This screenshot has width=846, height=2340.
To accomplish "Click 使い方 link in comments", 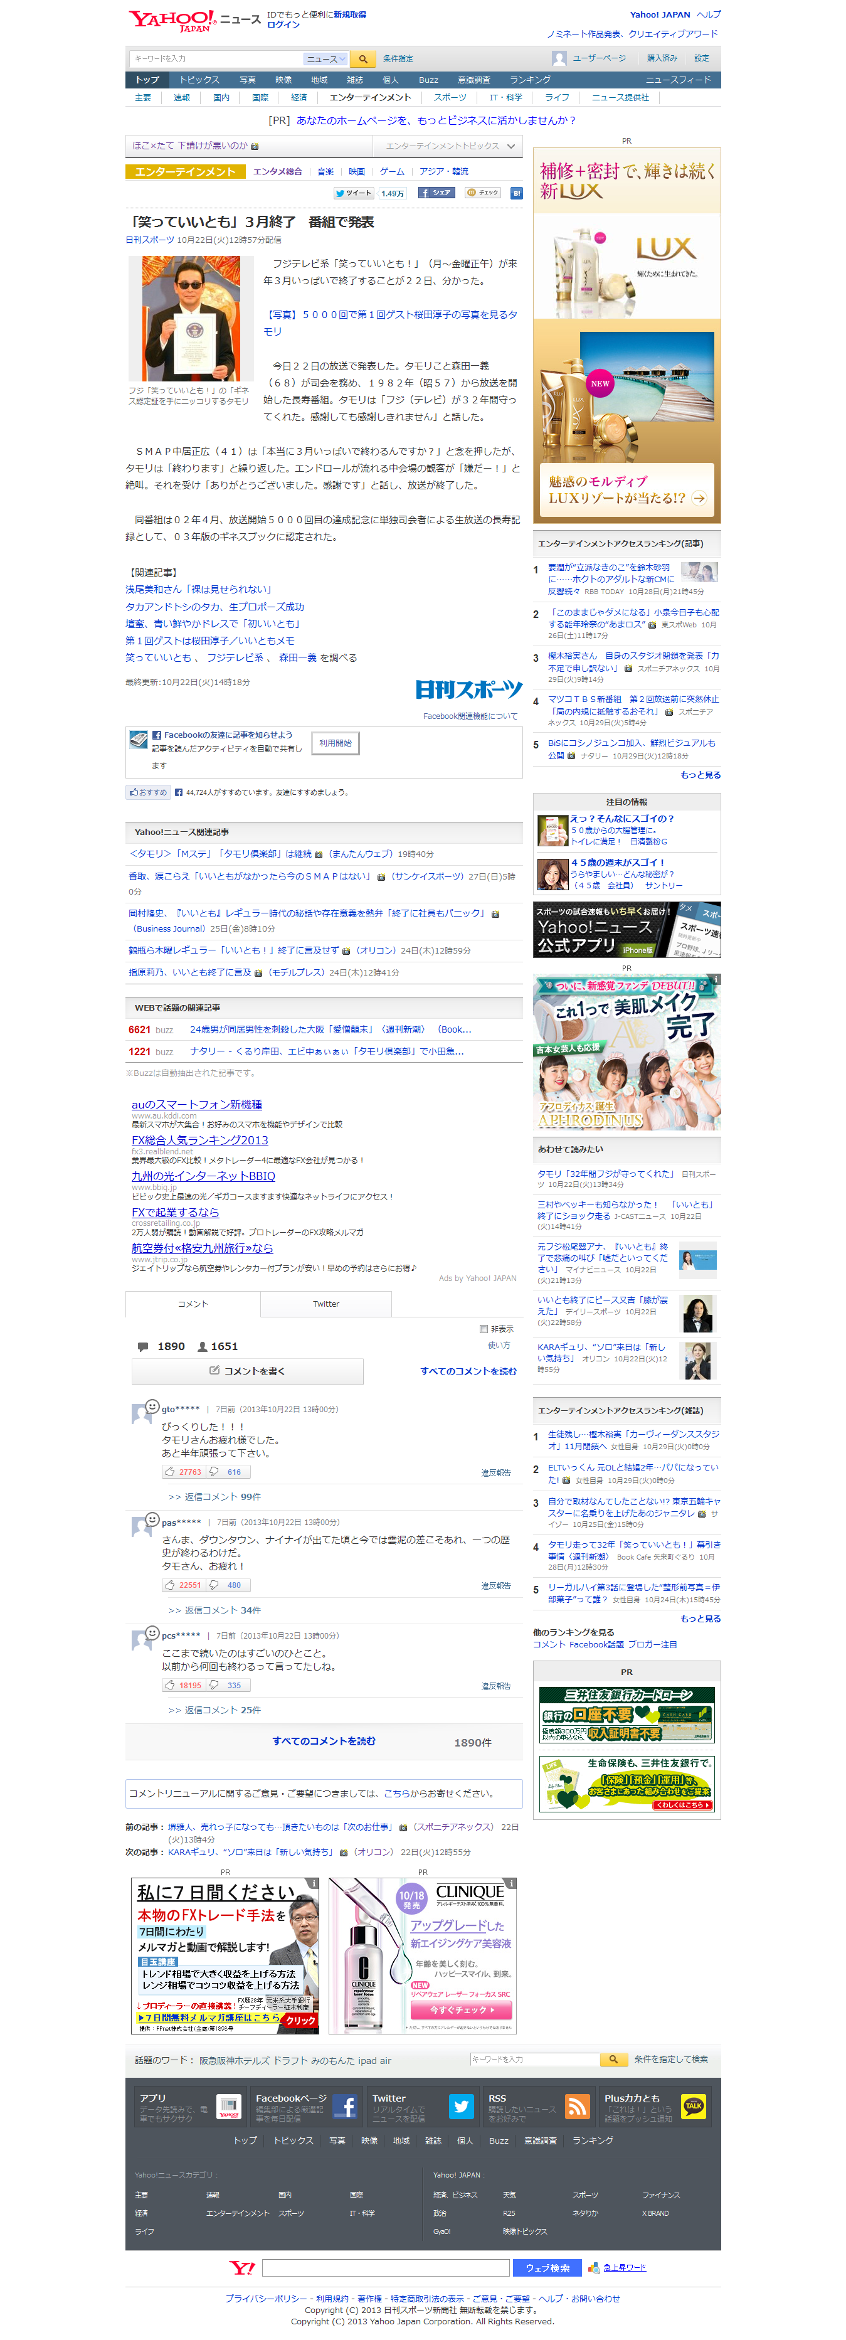I will [499, 1345].
